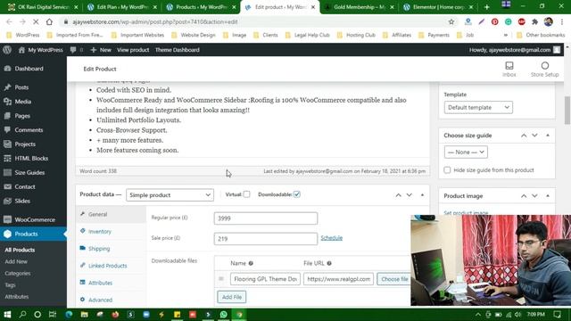Open Media library icon in sidebar
The height and width of the screenshot is (321, 571).
(x=8, y=102)
